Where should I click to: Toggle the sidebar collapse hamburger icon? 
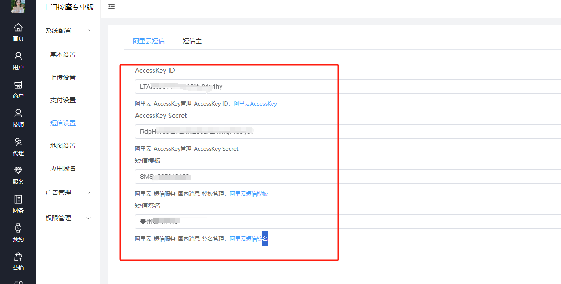[112, 6]
